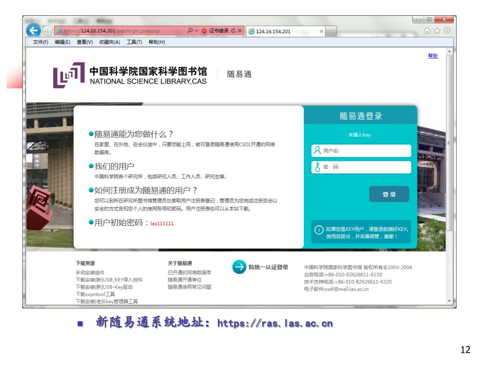
Task: Click the 随易通开通单位 link
Action: (x=185, y=279)
